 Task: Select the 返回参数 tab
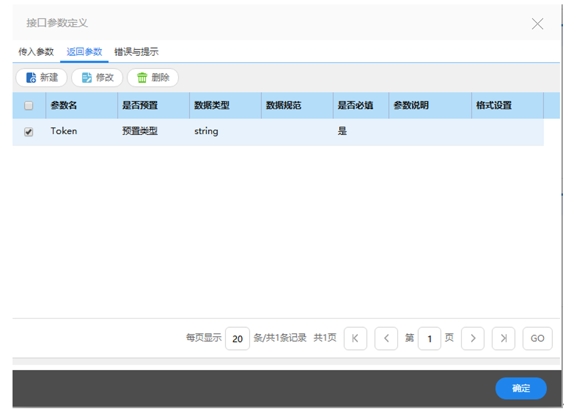coord(84,52)
